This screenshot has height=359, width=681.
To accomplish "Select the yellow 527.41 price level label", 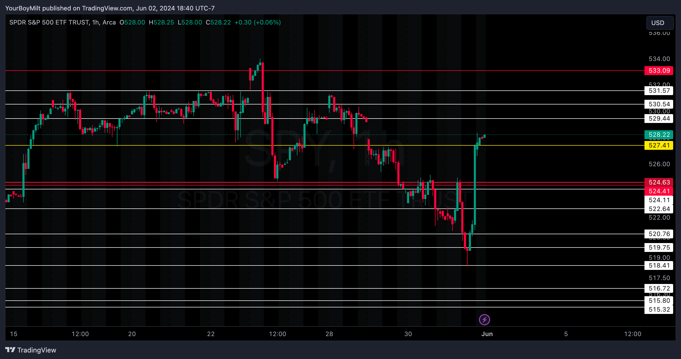I will click(659, 145).
